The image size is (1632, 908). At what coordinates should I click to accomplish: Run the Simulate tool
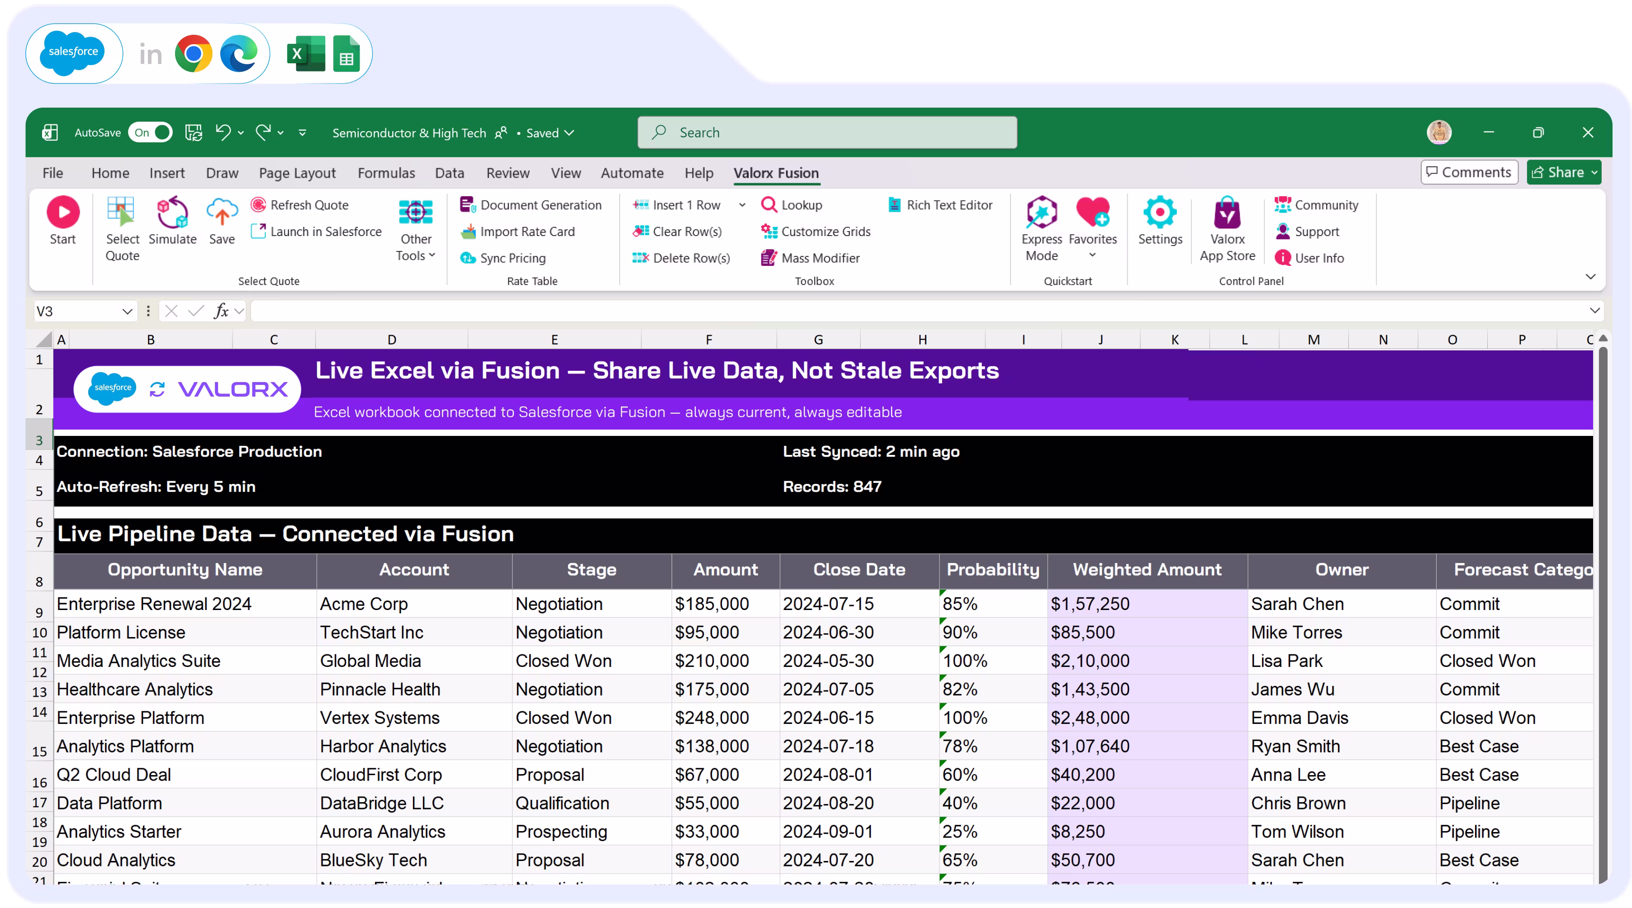(x=172, y=220)
